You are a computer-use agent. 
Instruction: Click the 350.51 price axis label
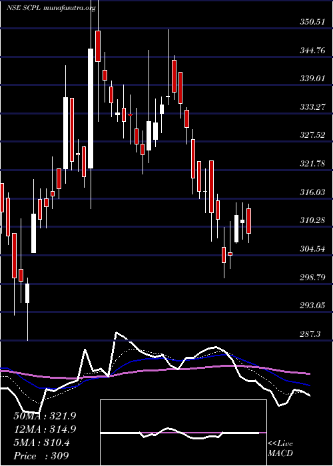click(x=312, y=22)
